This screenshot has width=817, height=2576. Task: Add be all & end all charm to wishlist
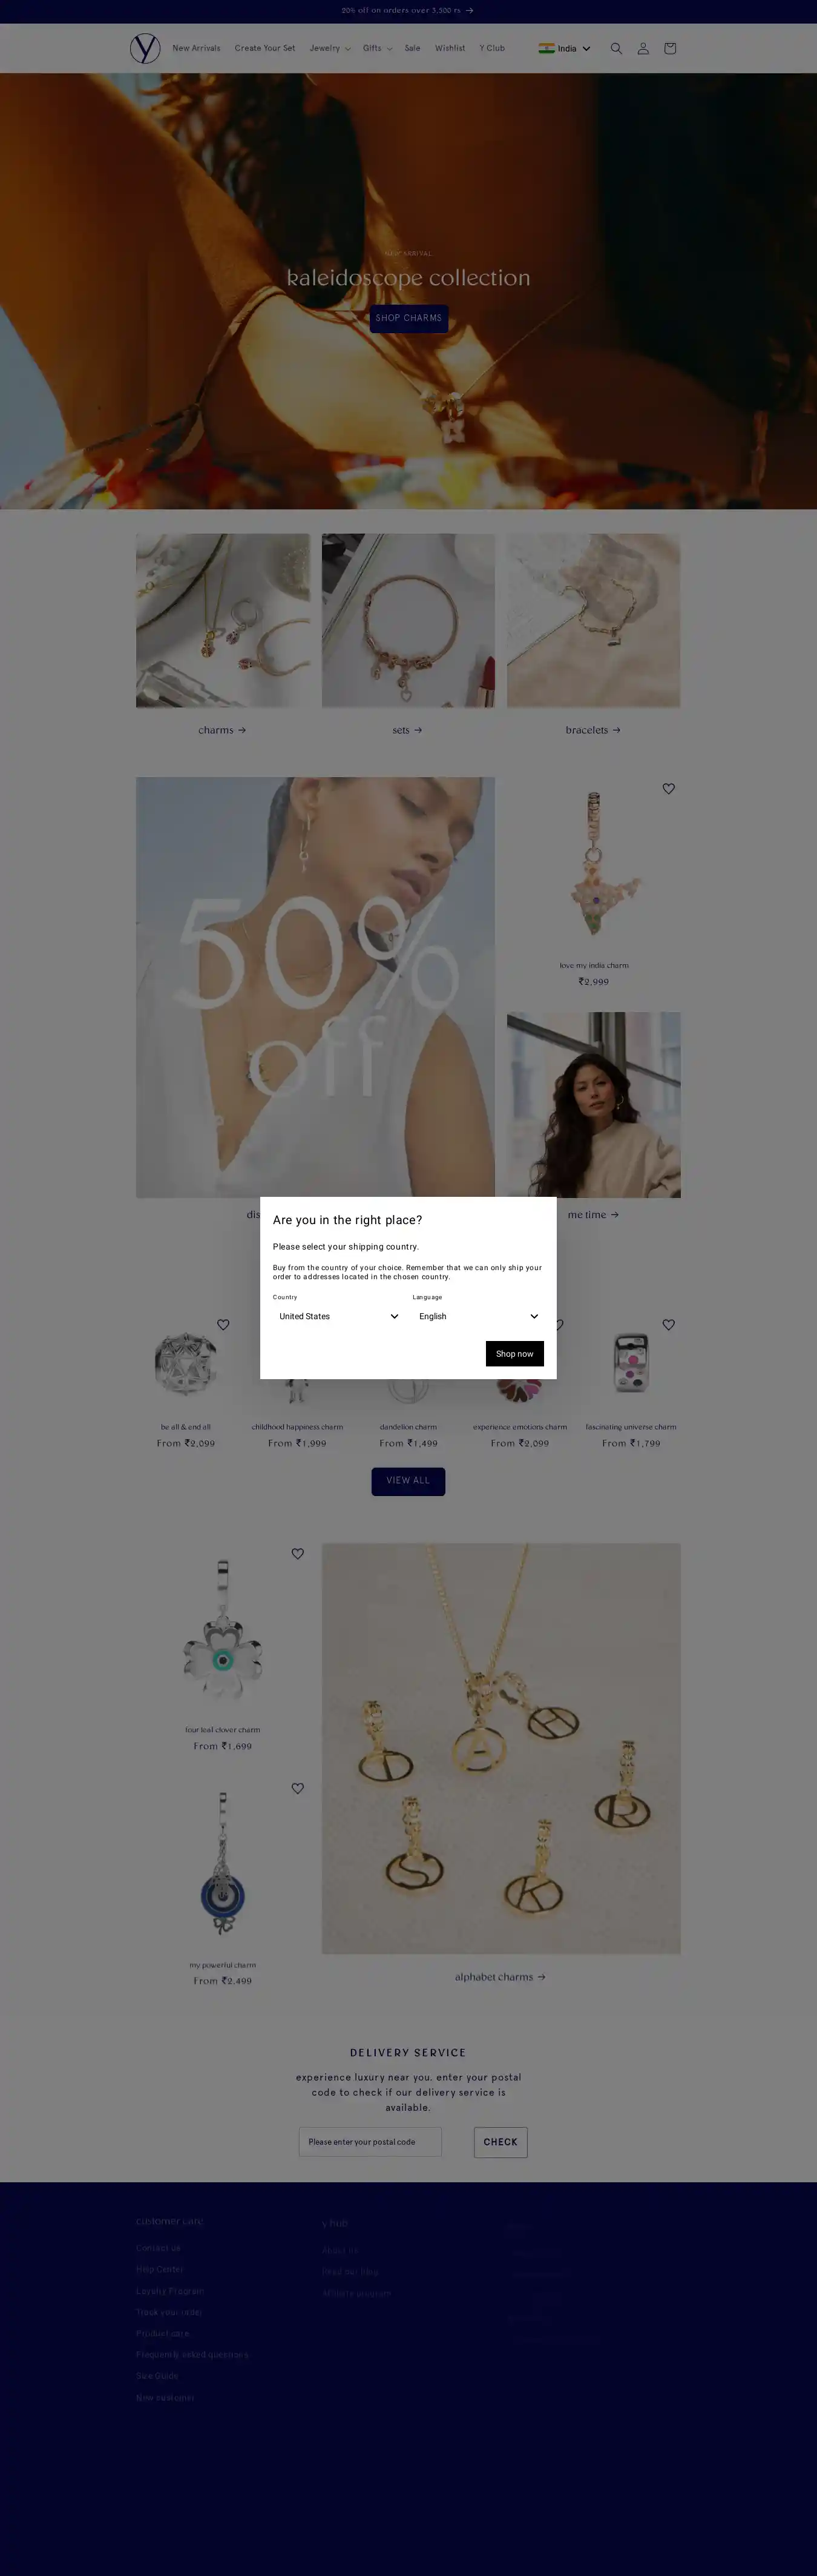pos(224,1325)
